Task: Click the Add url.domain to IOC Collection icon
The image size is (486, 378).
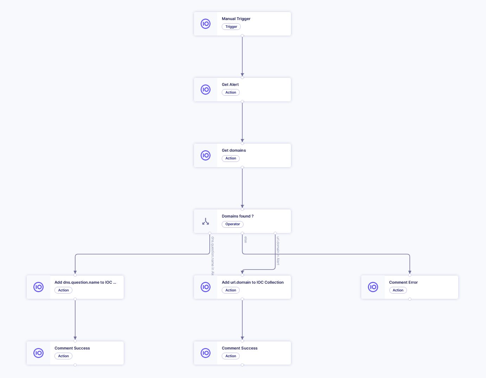Action: coord(206,287)
